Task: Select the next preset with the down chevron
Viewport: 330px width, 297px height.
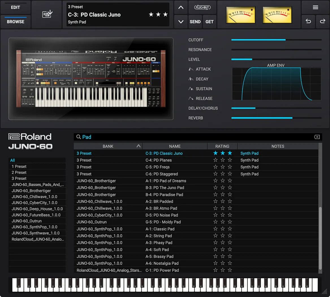Action: point(181,22)
